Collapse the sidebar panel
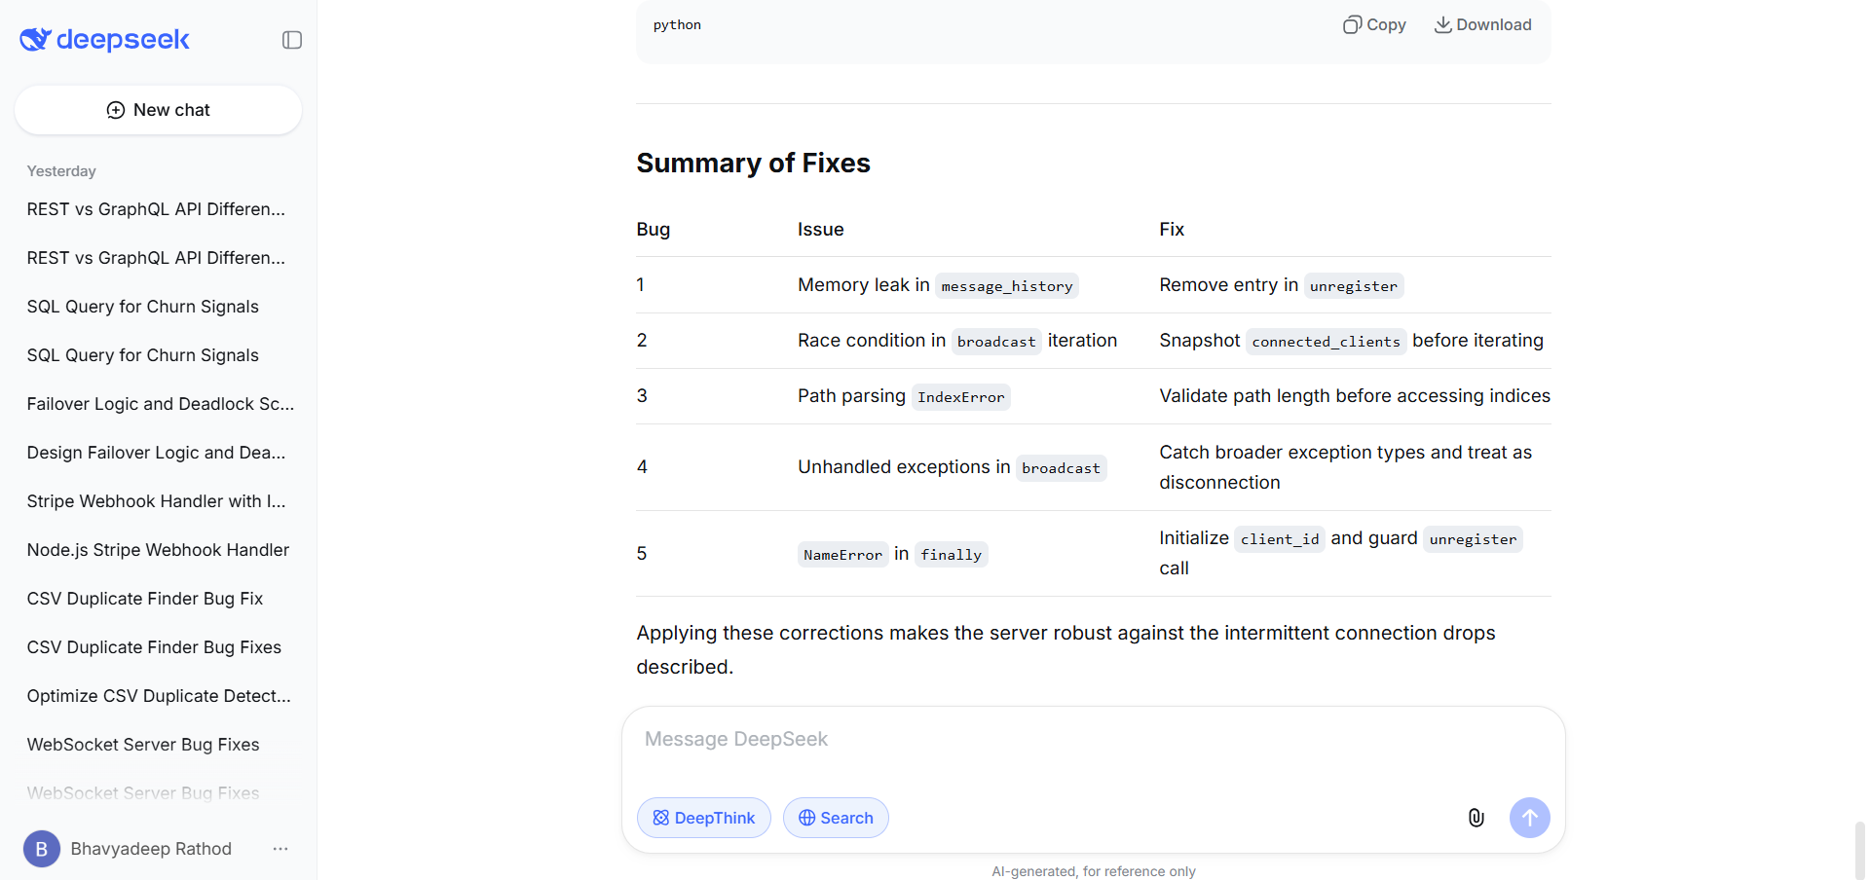 point(291,40)
